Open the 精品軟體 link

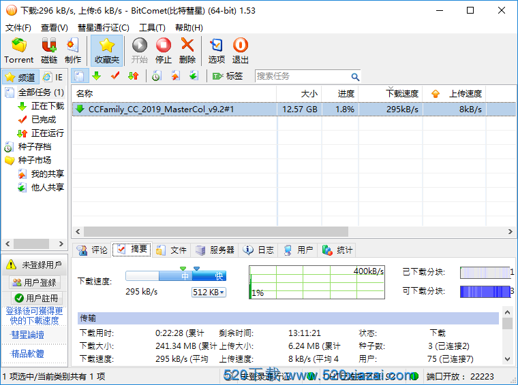28,354
